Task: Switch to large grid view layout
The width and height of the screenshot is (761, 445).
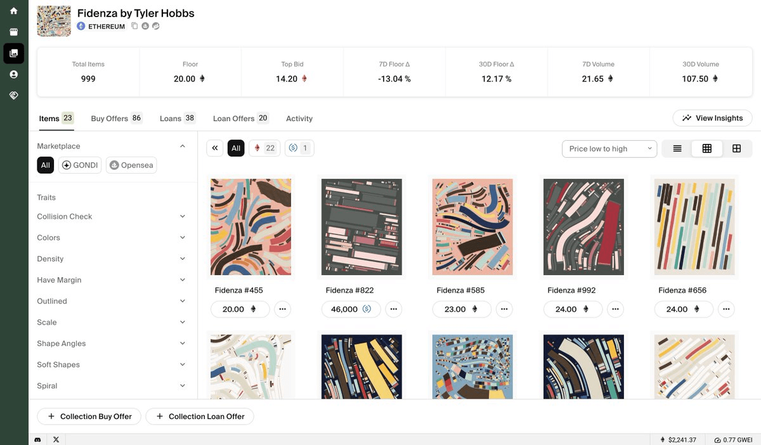Action: [736, 148]
